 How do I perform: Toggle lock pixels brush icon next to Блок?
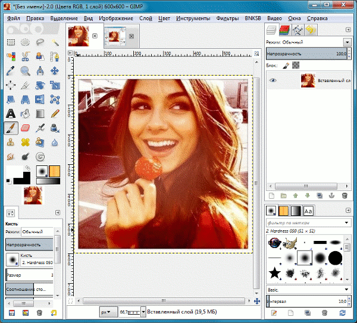(x=286, y=65)
